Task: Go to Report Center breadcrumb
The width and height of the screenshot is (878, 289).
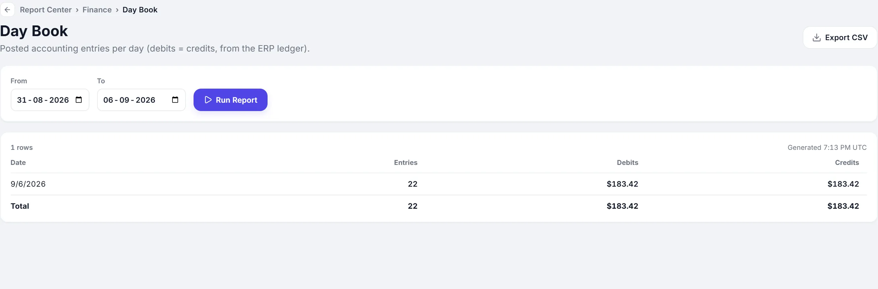Action: click(x=46, y=10)
